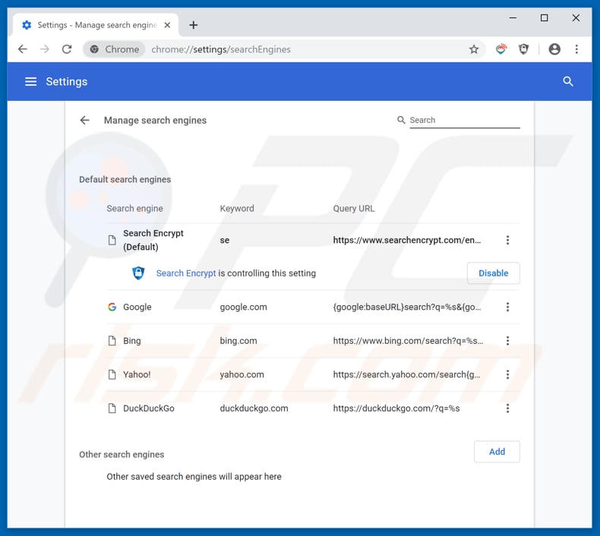Open more actions for DuckDuckGo
Image resolution: width=600 pixels, height=536 pixels.
pos(507,408)
